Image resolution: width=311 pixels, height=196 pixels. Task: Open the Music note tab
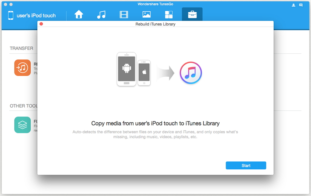click(x=101, y=15)
